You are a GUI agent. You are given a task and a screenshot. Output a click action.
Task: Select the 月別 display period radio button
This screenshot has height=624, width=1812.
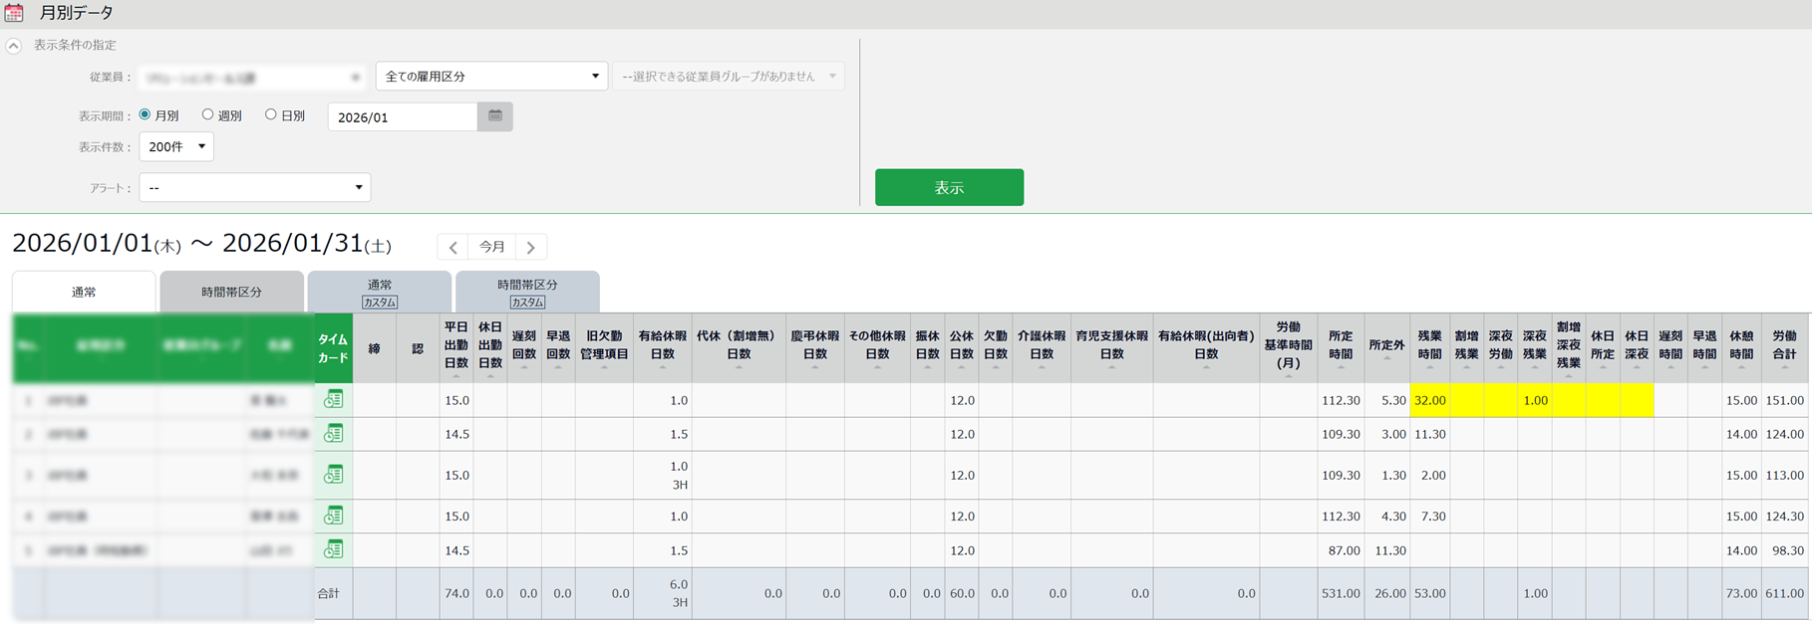pos(146,115)
